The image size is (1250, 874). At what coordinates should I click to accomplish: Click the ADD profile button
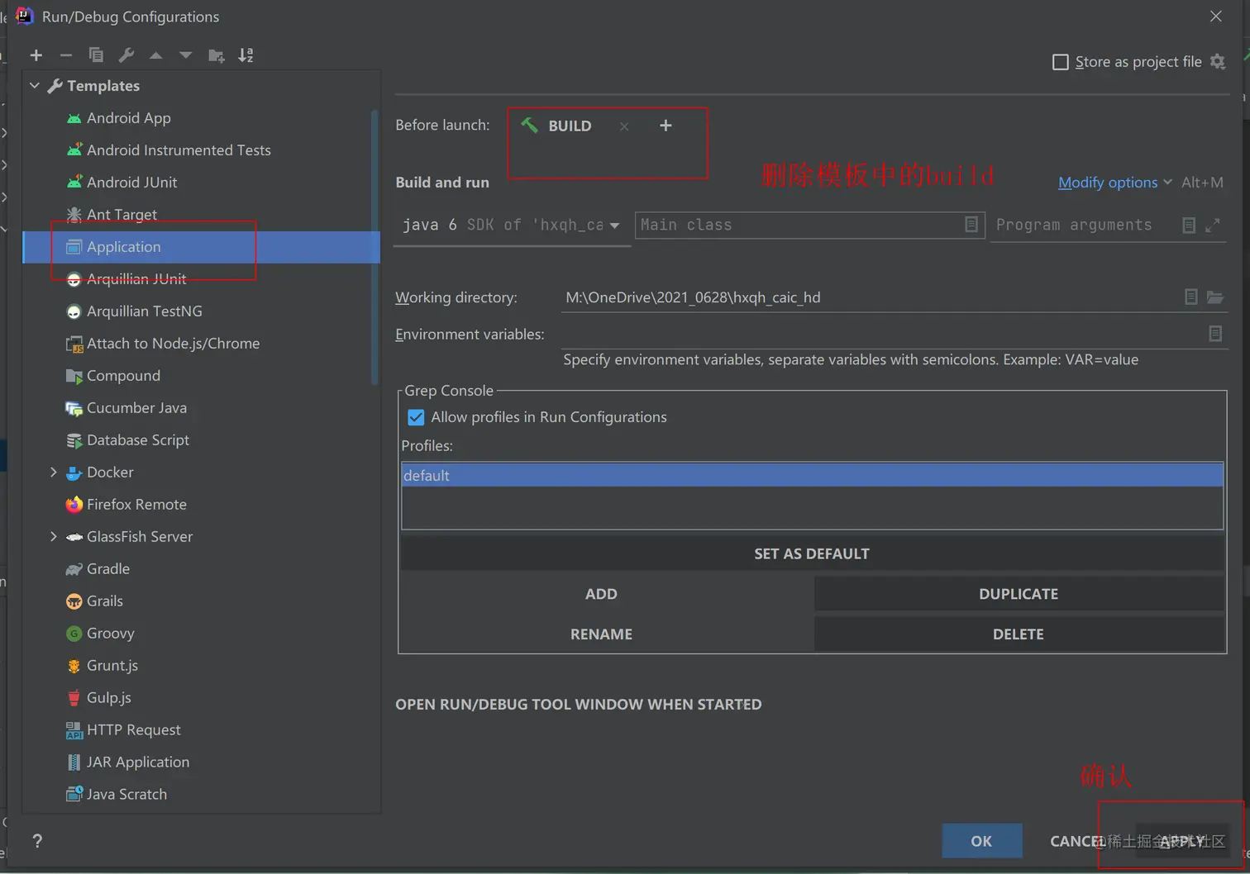pyautogui.click(x=601, y=594)
